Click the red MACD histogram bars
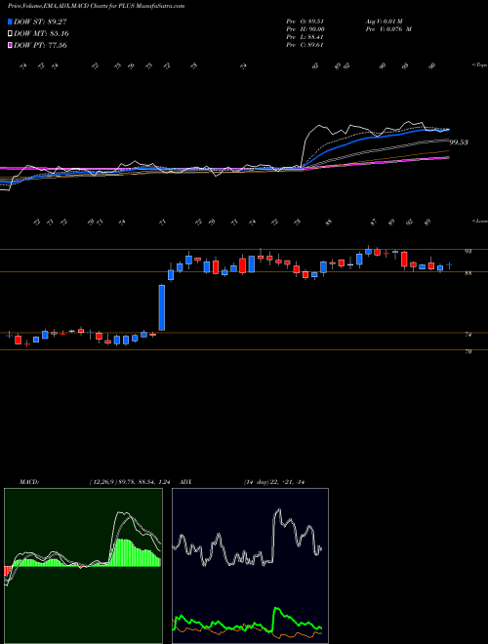Viewport: 488px width, 644px height. pos(7,571)
